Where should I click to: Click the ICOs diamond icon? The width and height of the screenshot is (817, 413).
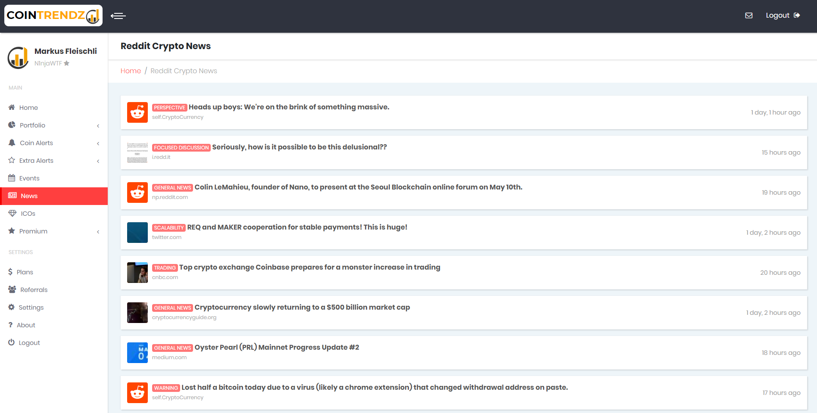coord(12,213)
